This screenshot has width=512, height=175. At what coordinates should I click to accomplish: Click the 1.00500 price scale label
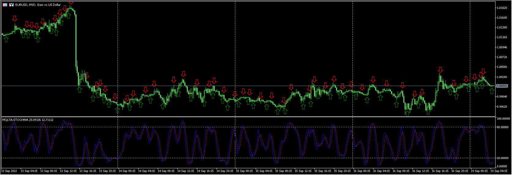click(x=502, y=67)
